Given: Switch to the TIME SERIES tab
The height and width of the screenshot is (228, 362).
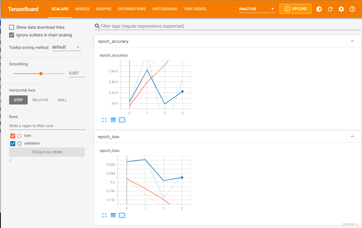Looking at the screenshot, I should [195, 9].
